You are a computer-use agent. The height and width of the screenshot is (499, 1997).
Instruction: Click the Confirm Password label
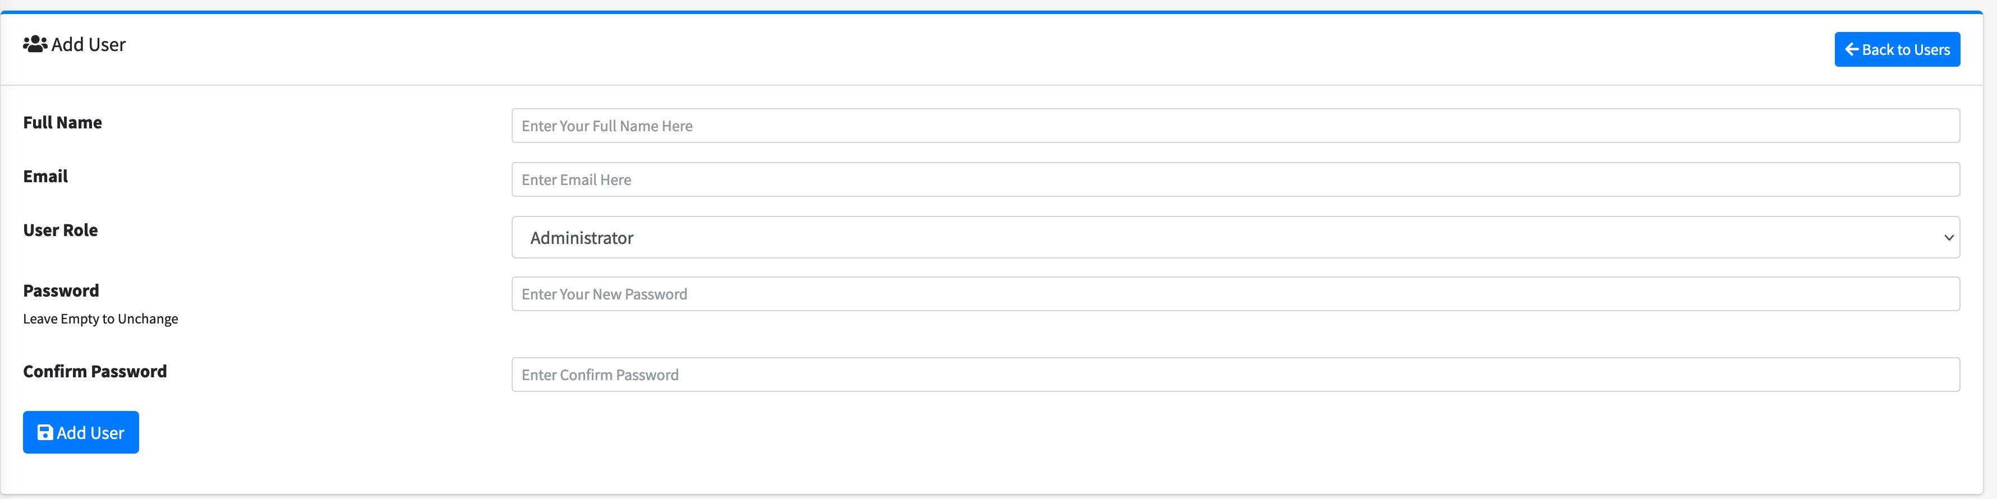coord(95,371)
